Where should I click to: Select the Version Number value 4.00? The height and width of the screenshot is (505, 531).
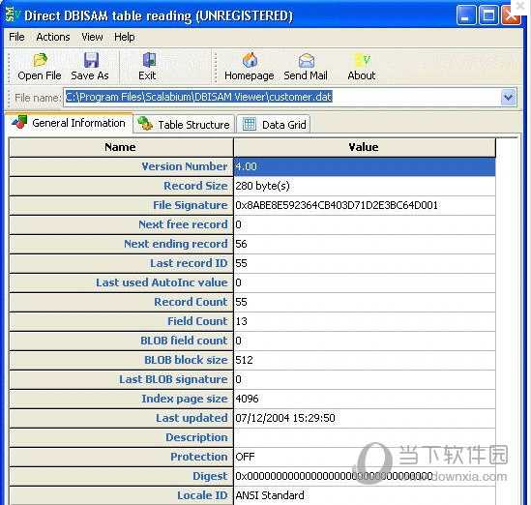[x=365, y=166]
